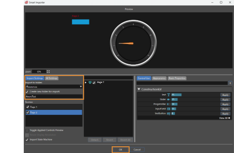Click the Slider control icon

(x=168, y=99)
